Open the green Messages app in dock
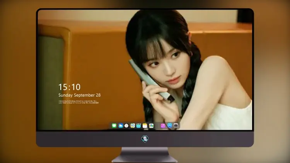This screenshot has height=163, width=290. click(x=114, y=126)
